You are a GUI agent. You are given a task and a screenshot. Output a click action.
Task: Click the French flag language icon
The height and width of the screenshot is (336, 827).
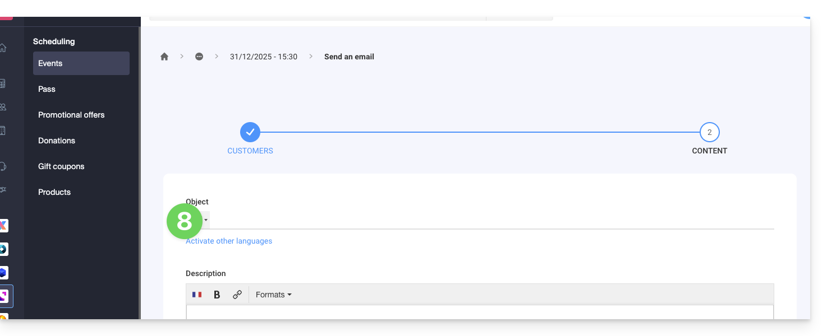[197, 295]
